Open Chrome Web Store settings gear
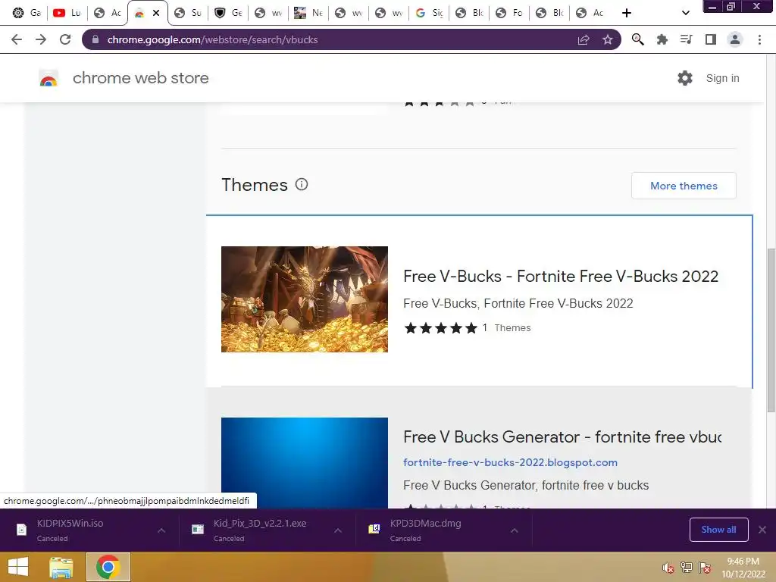Viewport: 776px width, 582px height. click(x=685, y=78)
